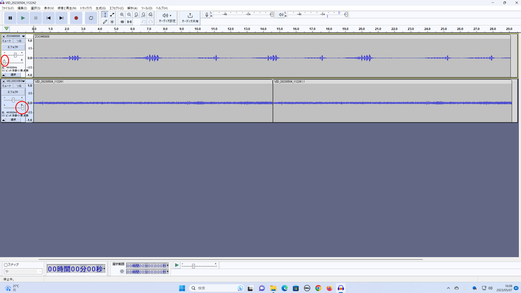521x293 pixels.
Task: Skip to the end of the project
Action: coord(61,18)
